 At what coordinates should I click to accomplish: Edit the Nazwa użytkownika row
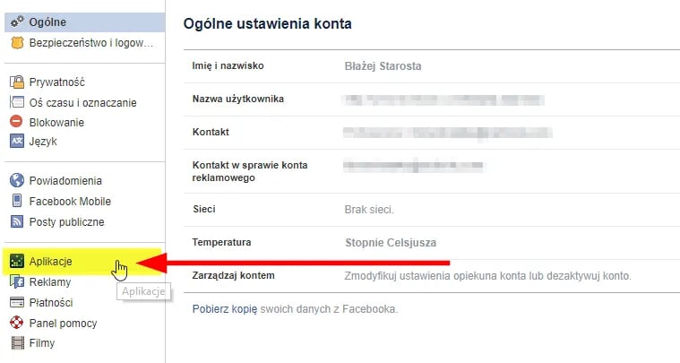(412, 99)
